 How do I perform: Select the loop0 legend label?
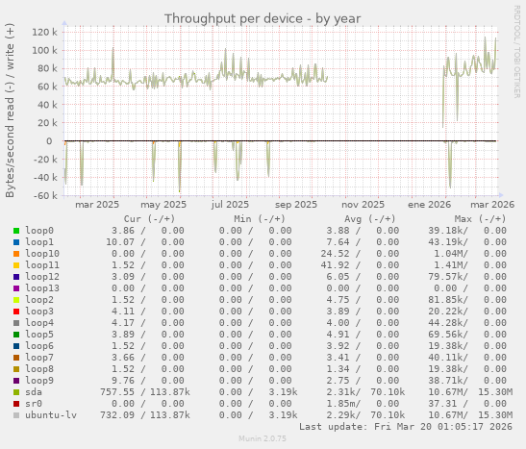(39, 231)
